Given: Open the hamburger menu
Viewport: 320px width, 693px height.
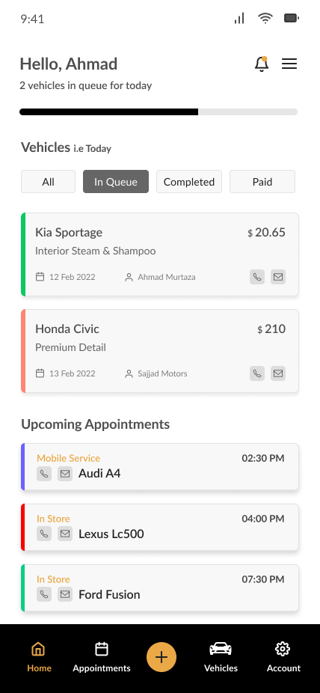Looking at the screenshot, I should (x=289, y=64).
